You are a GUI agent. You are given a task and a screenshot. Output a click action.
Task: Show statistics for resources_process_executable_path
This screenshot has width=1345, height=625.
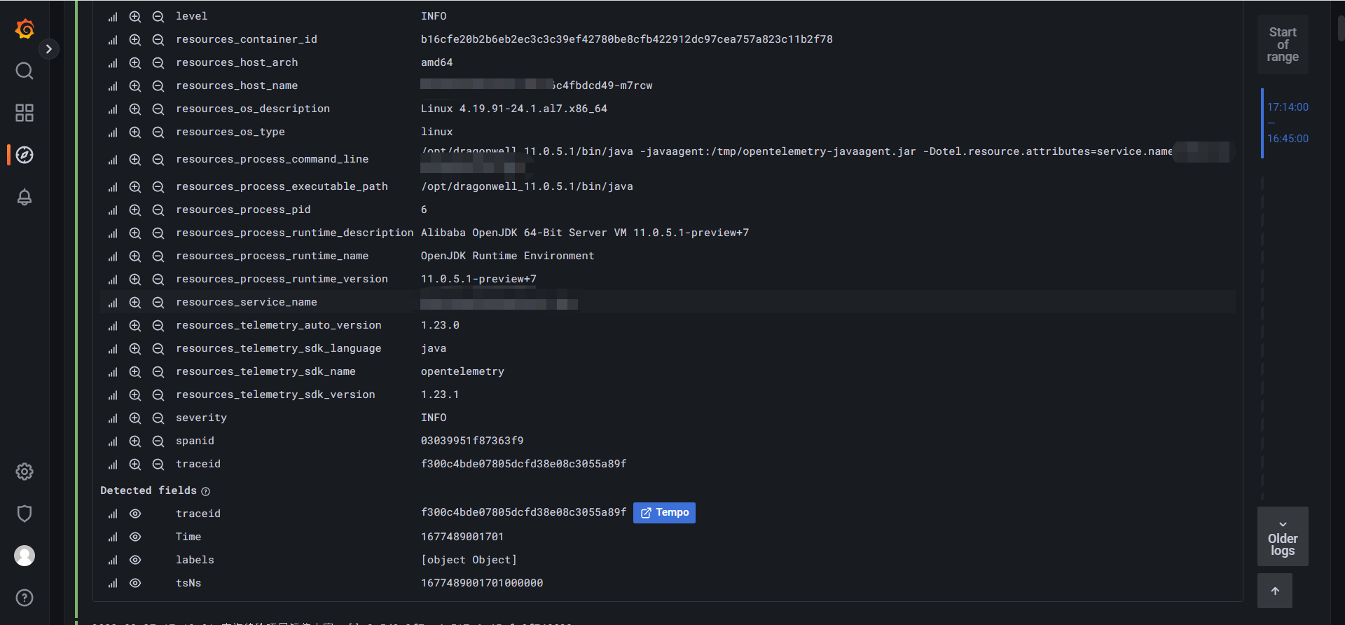pos(113,186)
